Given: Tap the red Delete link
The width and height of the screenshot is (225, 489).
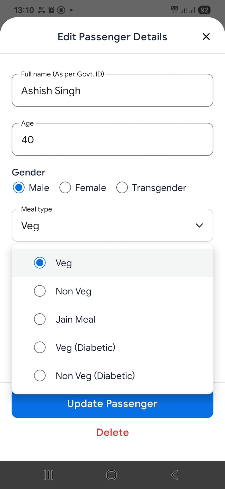Looking at the screenshot, I should [x=112, y=432].
